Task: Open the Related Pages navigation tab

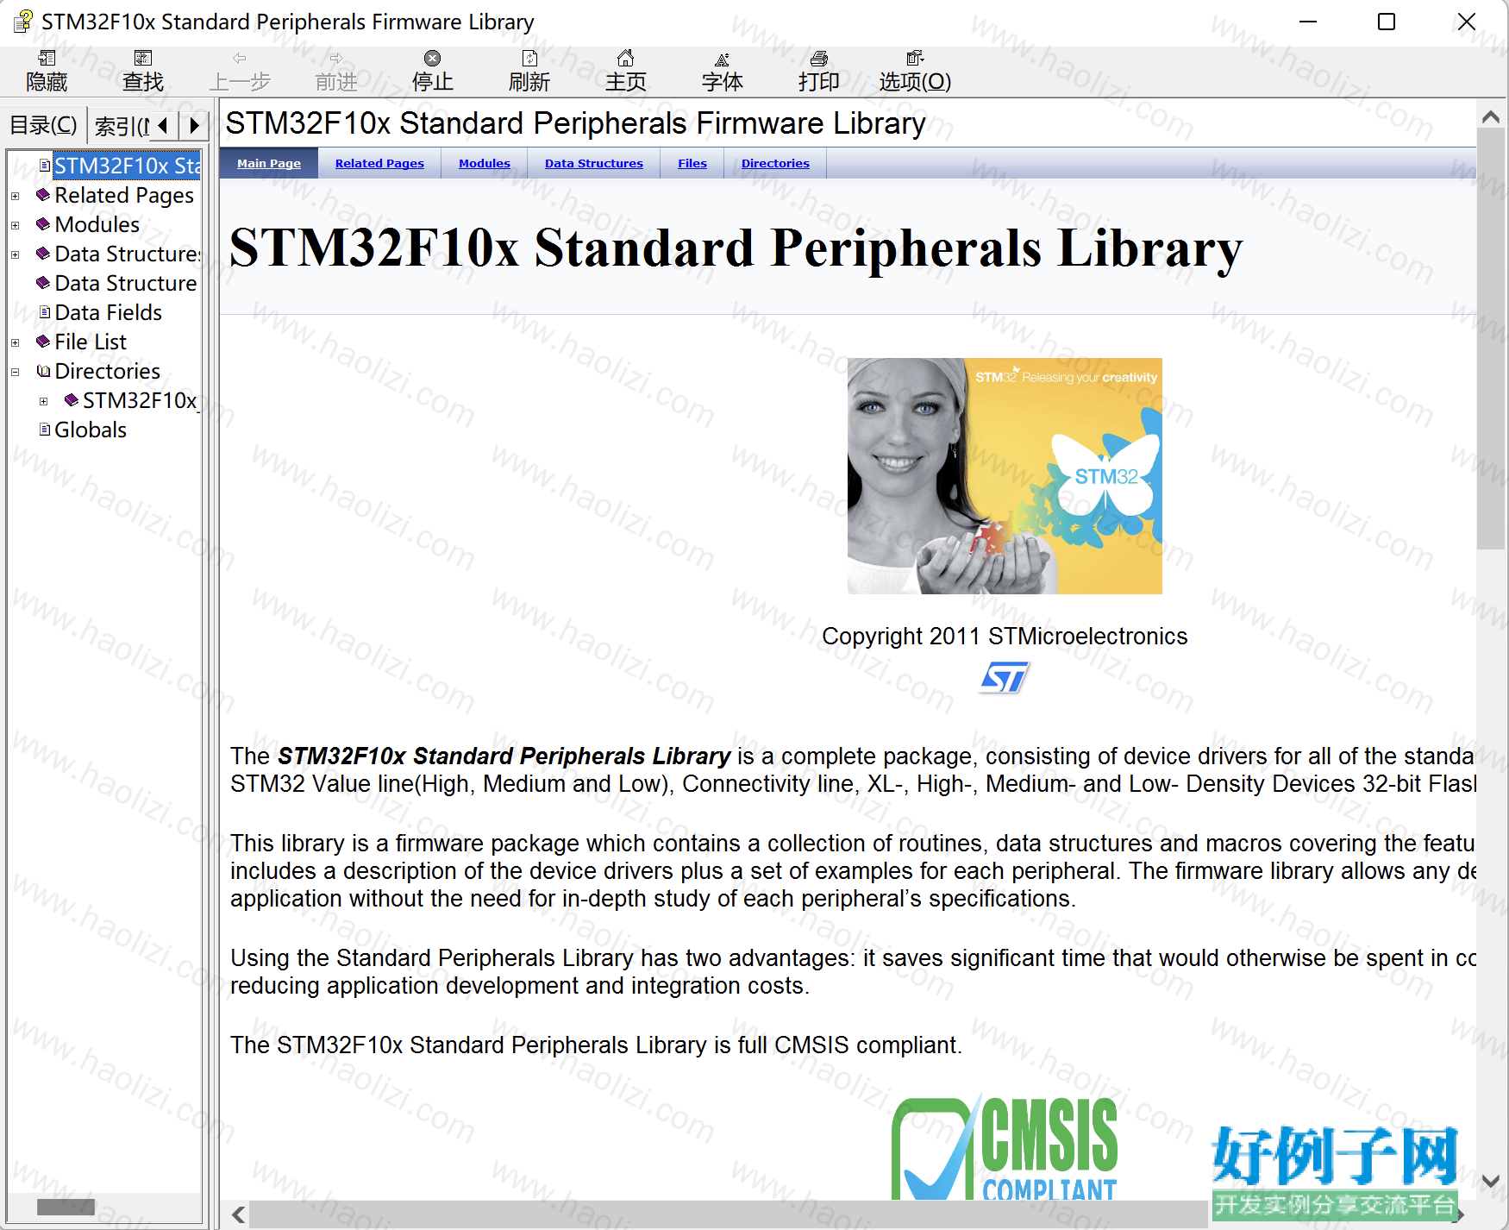Action: click(x=379, y=163)
